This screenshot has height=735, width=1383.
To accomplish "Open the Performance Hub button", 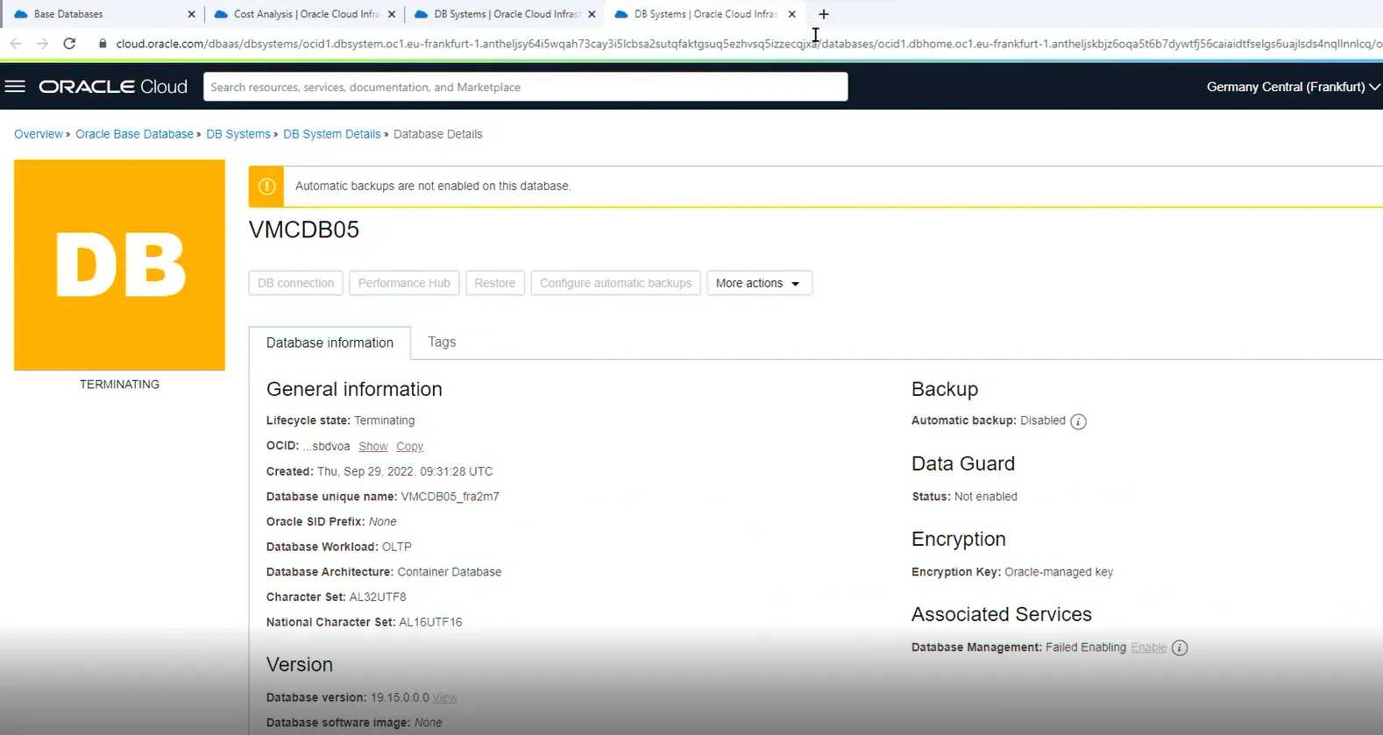I will [x=404, y=283].
